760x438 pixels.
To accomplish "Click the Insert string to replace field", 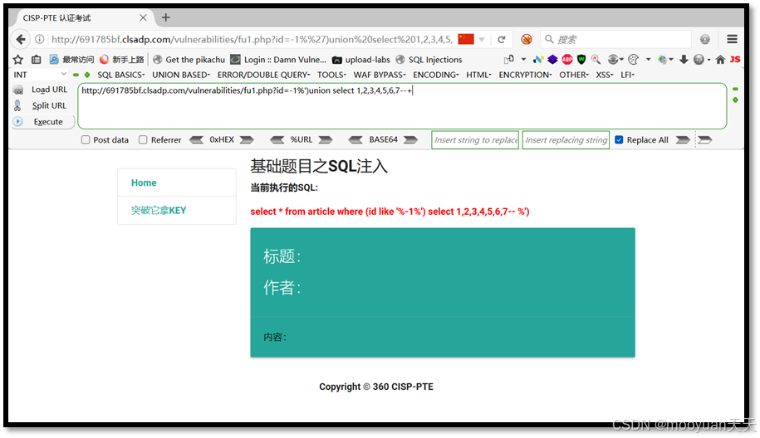I will tap(475, 140).
